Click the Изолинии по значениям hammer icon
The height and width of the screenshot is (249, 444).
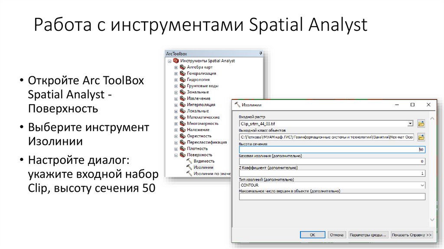coord(189,174)
